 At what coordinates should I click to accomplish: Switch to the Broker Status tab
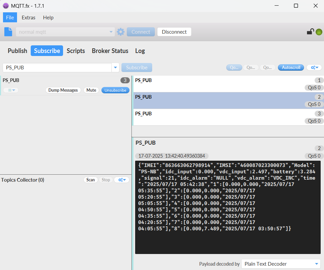point(110,51)
